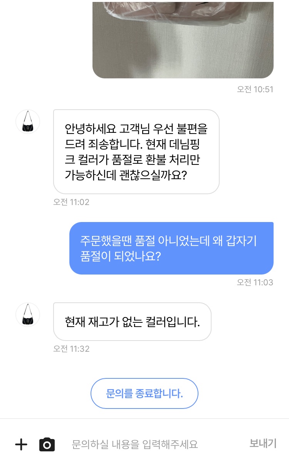Select the seller's white refund message bubble
The image size is (289, 456).
136,151
